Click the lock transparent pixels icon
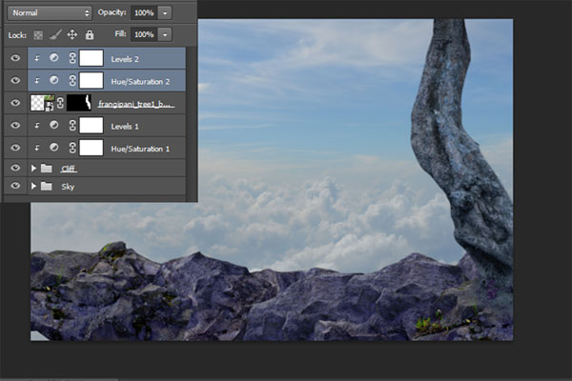This screenshot has height=381, width=572. point(38,35)
